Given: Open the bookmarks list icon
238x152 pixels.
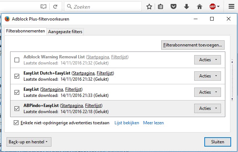Looking at the screenshot, I should [x=161, y=6].
